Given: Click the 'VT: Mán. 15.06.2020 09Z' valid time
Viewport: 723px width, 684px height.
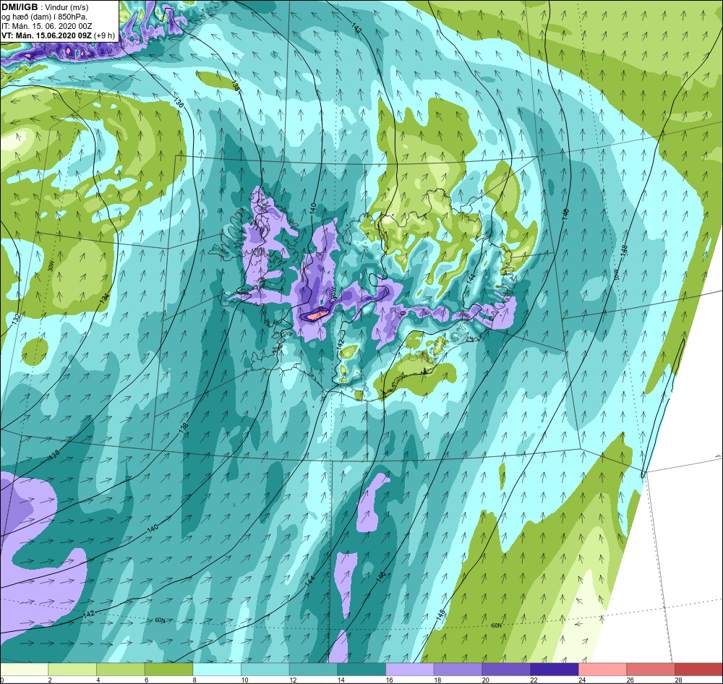Looking at the screenshot, I should pos(46,36).
